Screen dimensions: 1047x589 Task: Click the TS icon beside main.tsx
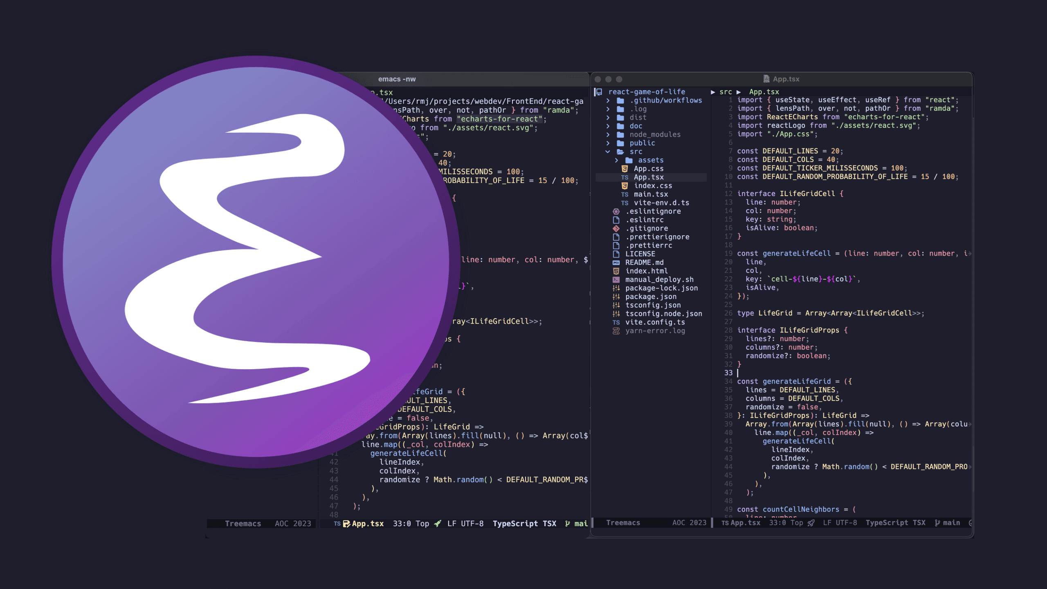click(625, 194)
